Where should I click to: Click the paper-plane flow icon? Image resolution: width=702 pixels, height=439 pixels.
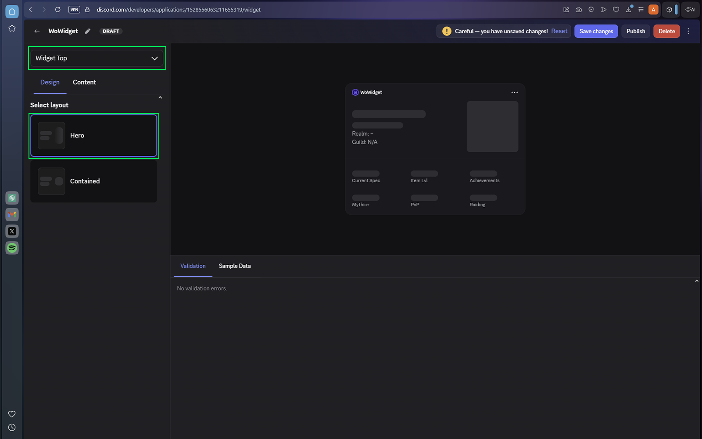(604, 9)
